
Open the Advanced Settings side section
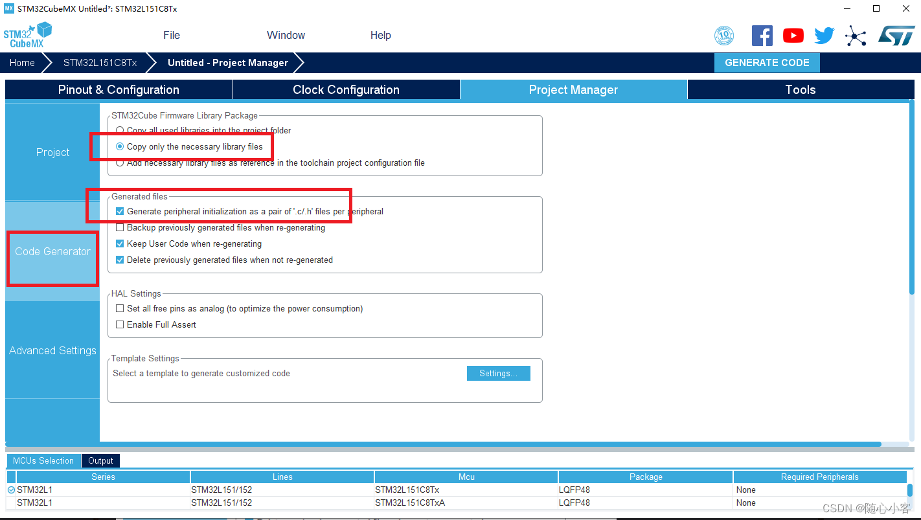pyautogui.click(x=52, y=350)
